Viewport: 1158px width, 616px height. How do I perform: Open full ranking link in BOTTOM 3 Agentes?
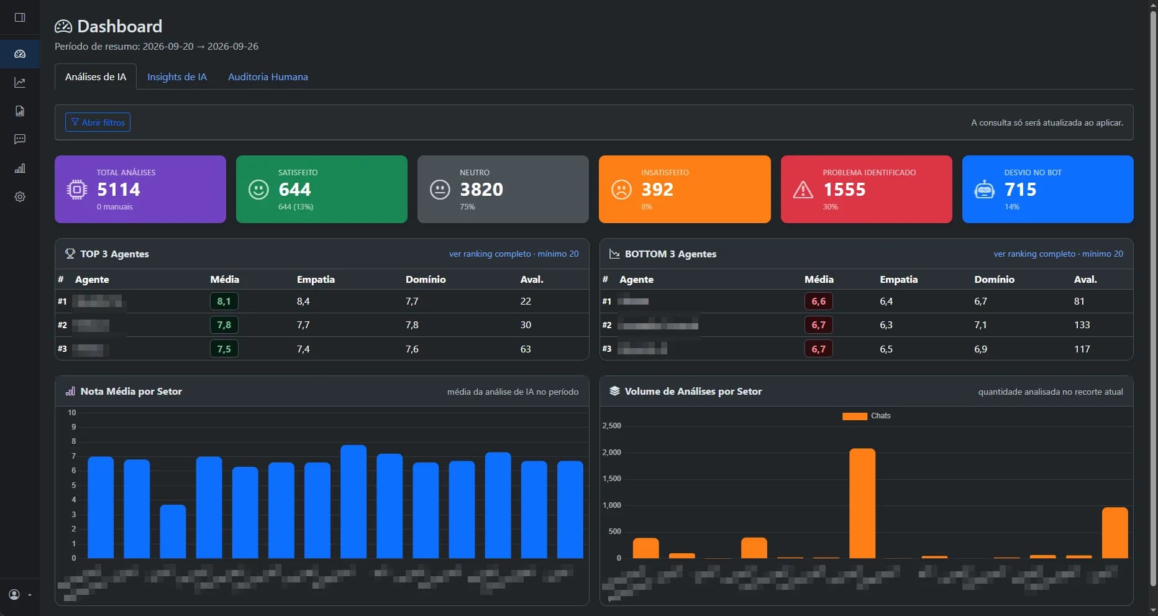[1058, 254]
